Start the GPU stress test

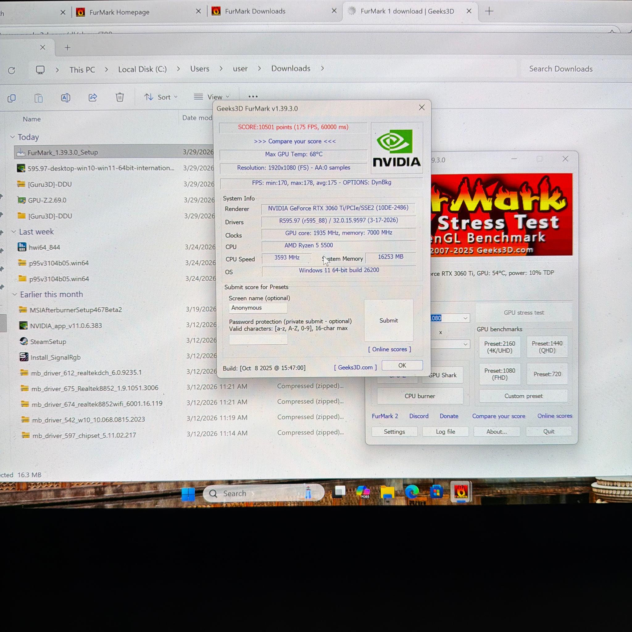pos(524,313)
